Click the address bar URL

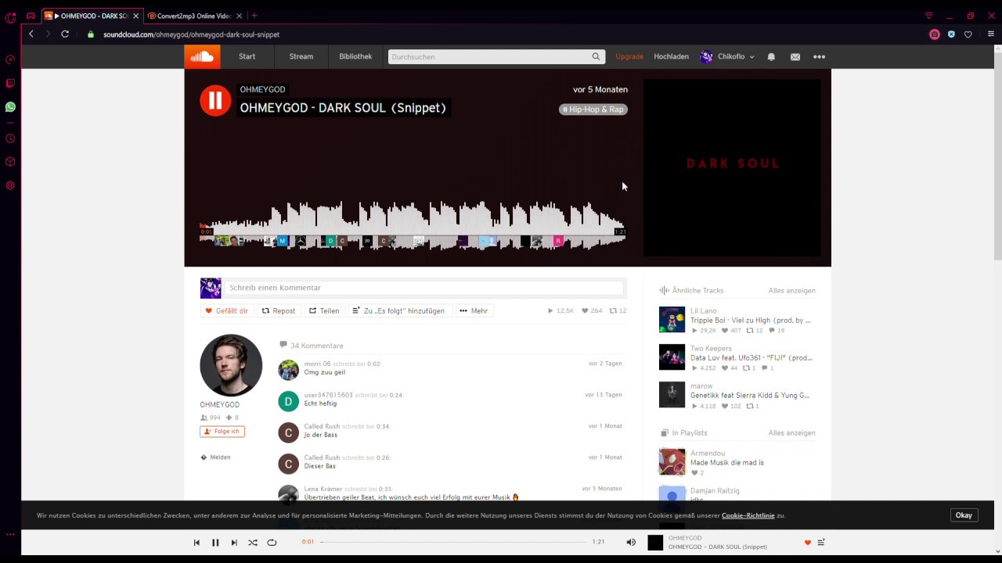tap(192, 34)
